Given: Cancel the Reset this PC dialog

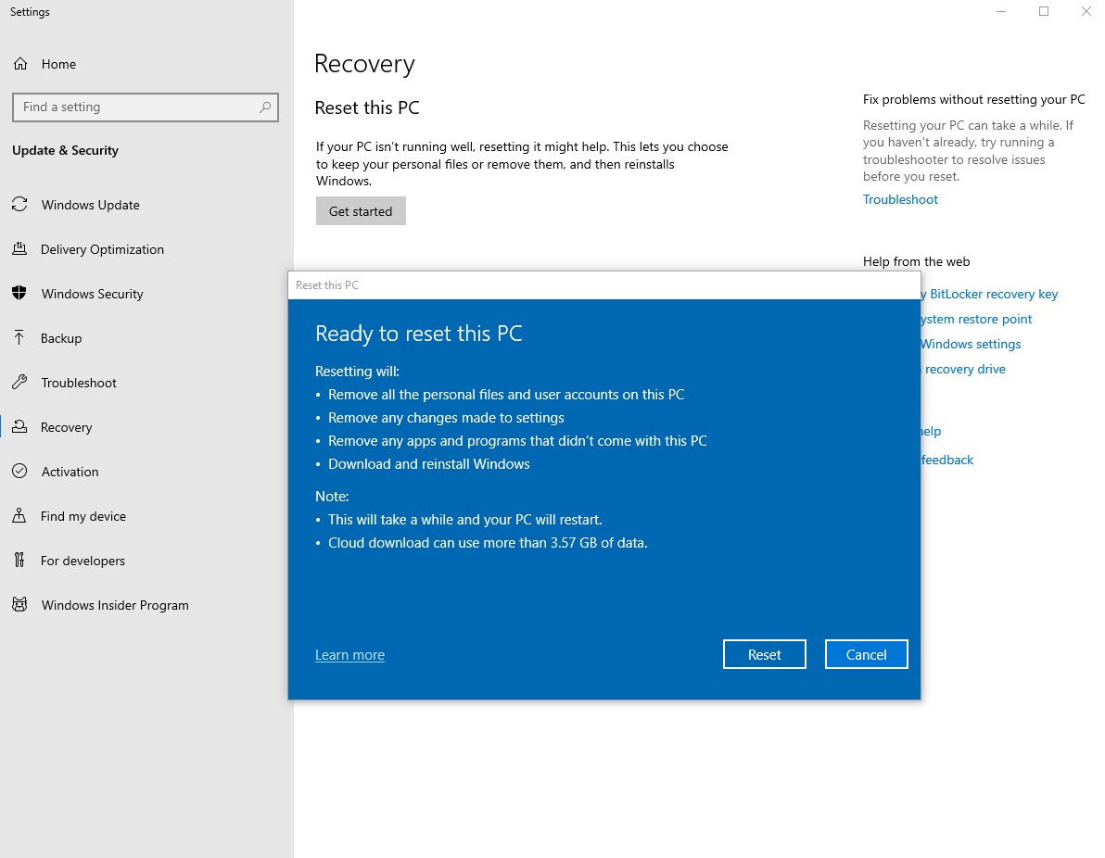Looking at the screenshot, I should (x=866, y=654).
